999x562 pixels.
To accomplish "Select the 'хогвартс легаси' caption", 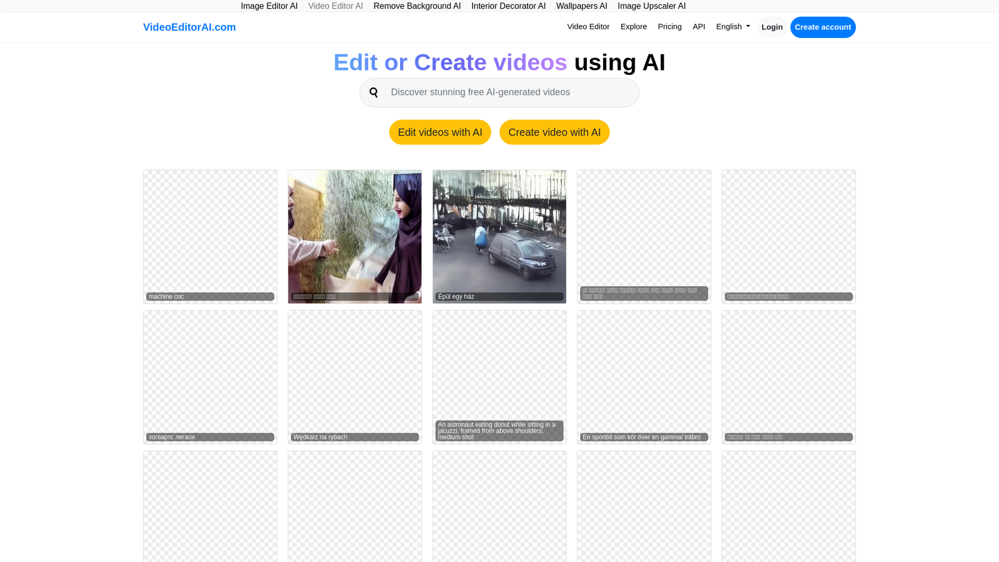I will (210, 437).
